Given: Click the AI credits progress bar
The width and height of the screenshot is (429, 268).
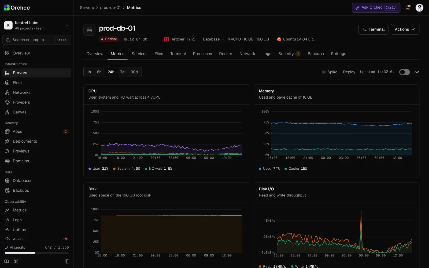Looking at the screenshot, I should pos(37,253).
